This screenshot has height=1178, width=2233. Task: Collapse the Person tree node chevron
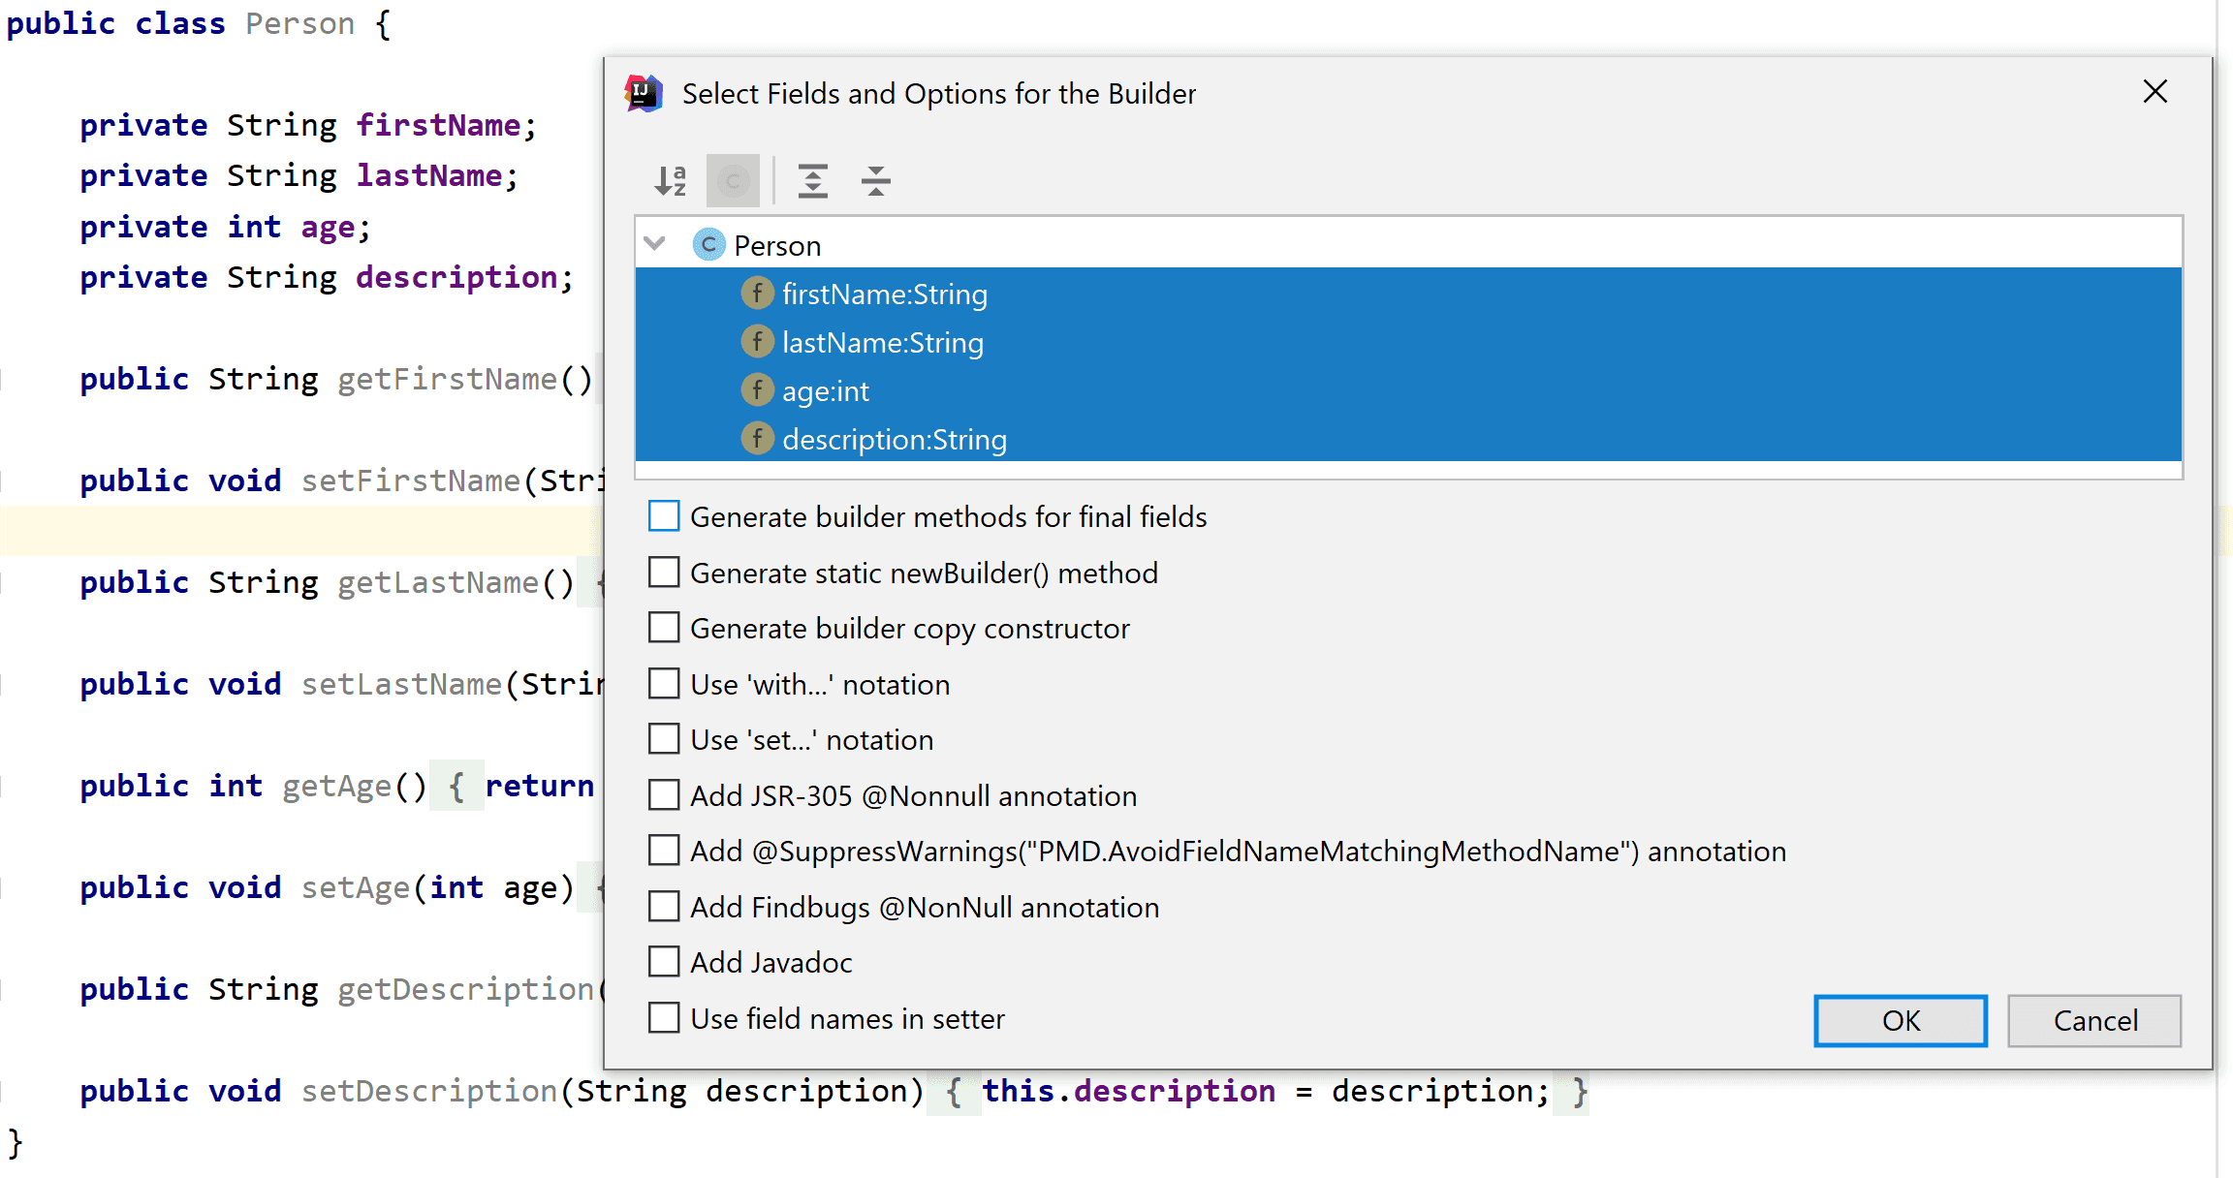pos(655,244)
